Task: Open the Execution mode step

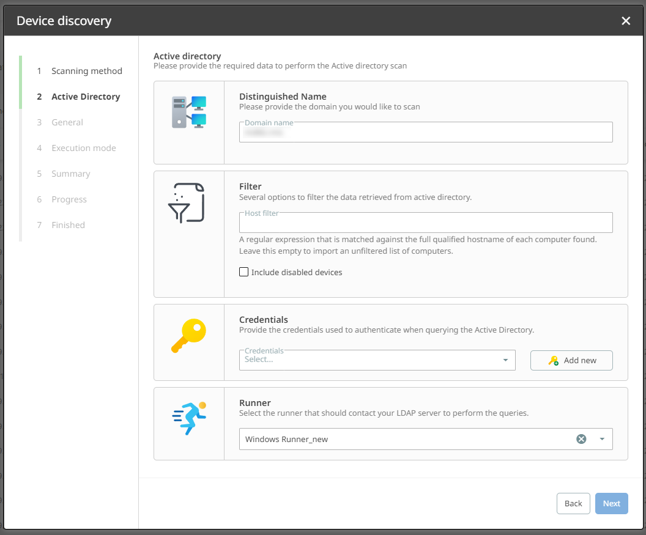Action: [x=83, y=148]
